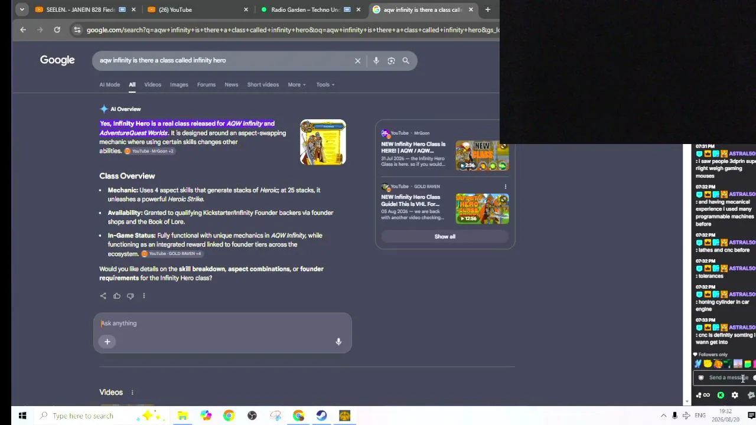Open the Windows Start menu
This screenshot has width=756, height=425.
(22, 416)
